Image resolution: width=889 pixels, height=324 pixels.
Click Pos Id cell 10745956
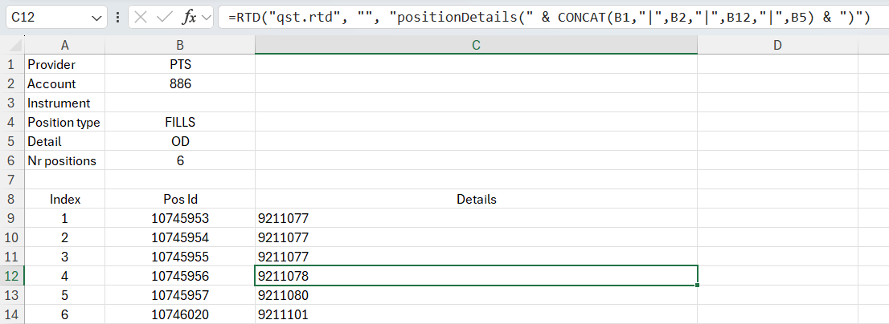coord(180,276)
